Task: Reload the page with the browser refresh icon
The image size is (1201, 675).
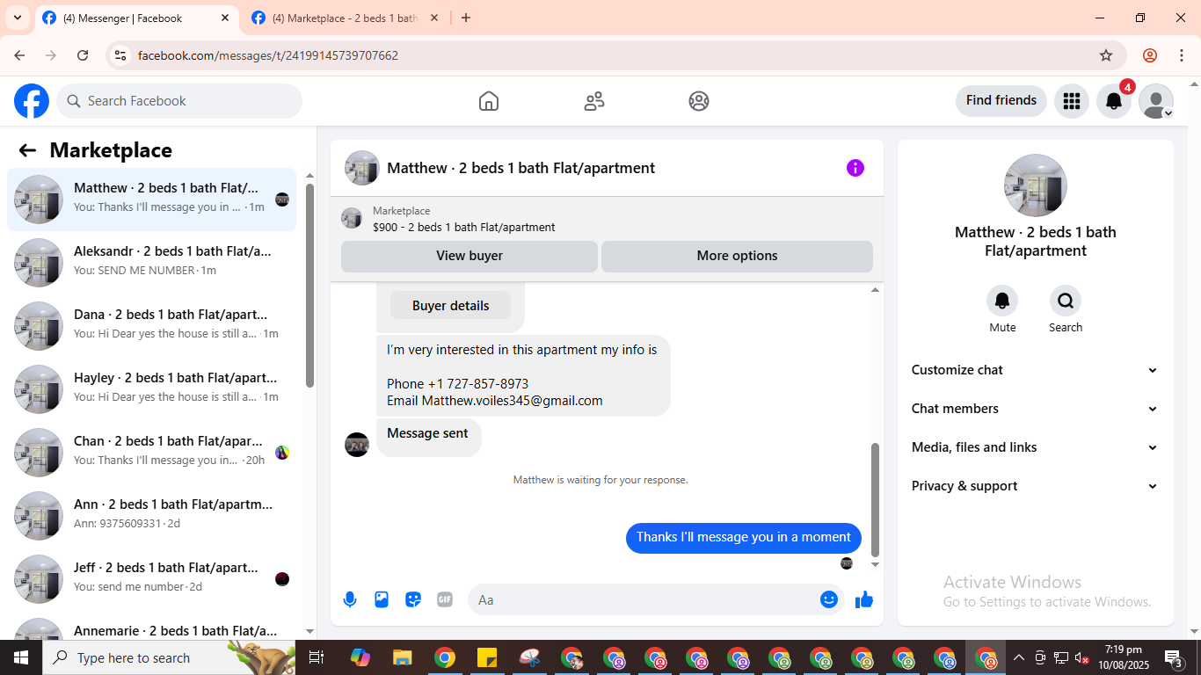Action: pyautogui.click(x=83, y=55)
